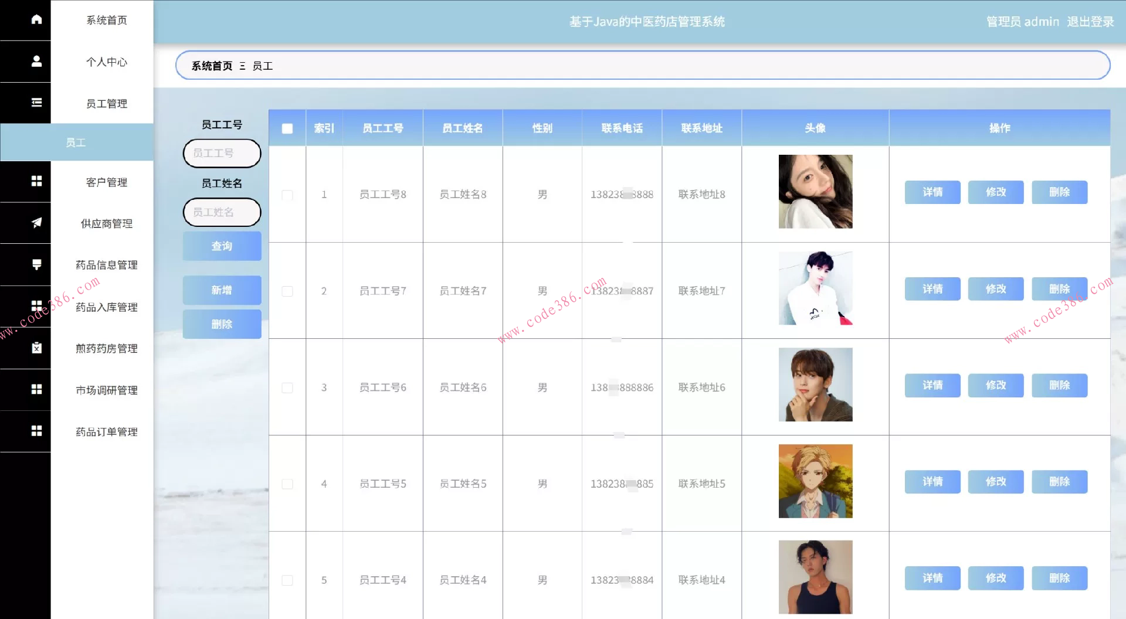Viewport: 1126px width, 619px height.
Task: Expand the 药品信息管理 menu
Action: click(x=107, y=266)
